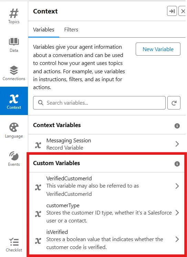Open the Checklist icon
The image size is (187, 257).
(x=14, y=242)
